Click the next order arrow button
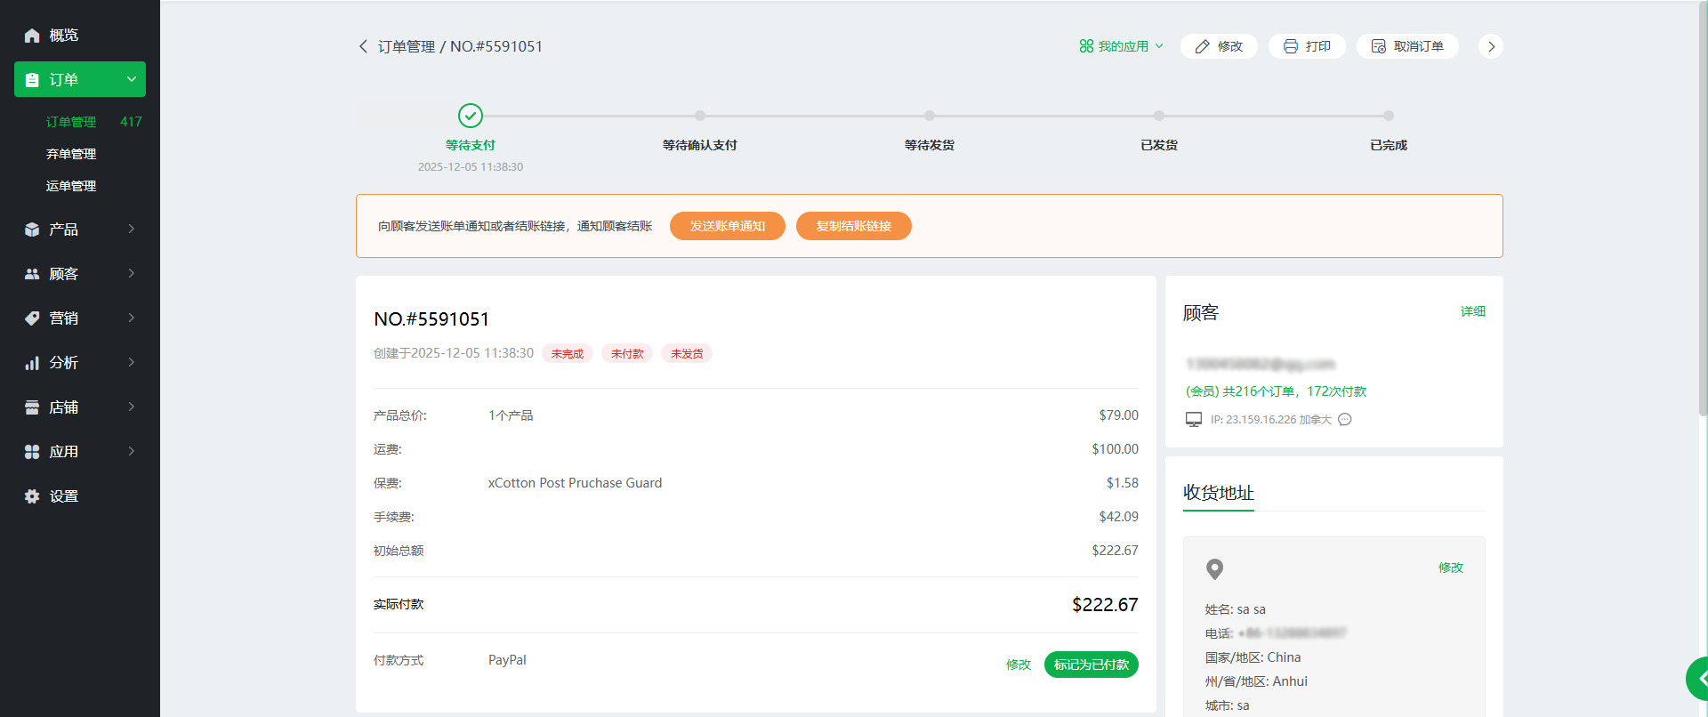 pyautogui.click(x=1491, y=46)
